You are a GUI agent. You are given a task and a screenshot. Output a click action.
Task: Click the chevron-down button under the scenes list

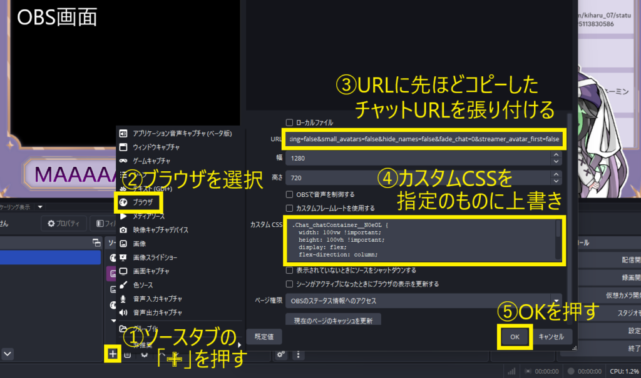click(8, 354)
